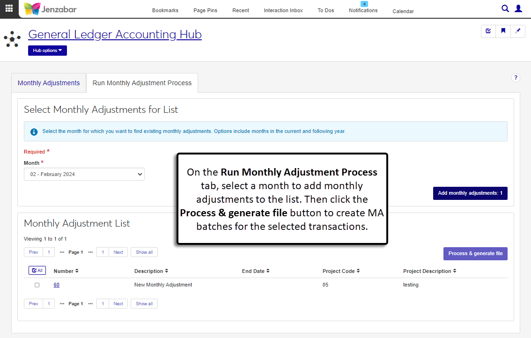The height and width of the screenshot is (338, 531).
Task: Select the Run Monthly Adjustment Process tab
Action: pyautogui.click(x=142, y=83)
